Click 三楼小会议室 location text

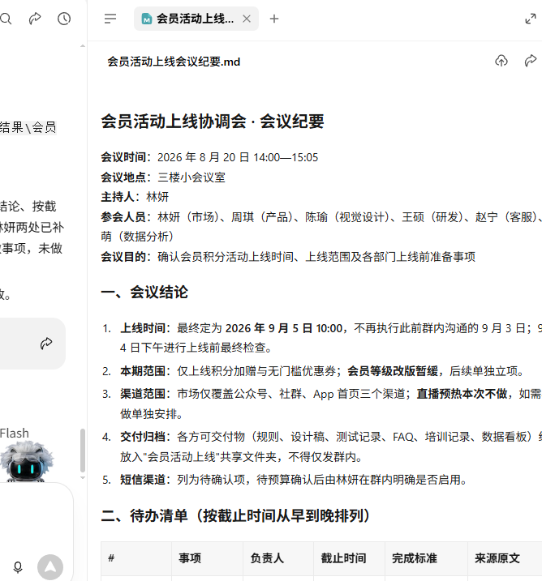click(x=191, y=177)
